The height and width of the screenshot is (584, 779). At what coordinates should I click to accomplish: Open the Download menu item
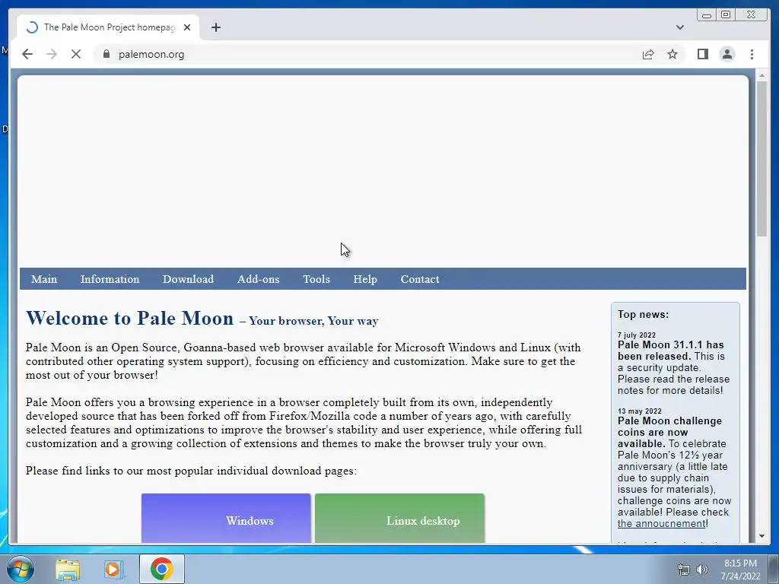coord(189,279)
